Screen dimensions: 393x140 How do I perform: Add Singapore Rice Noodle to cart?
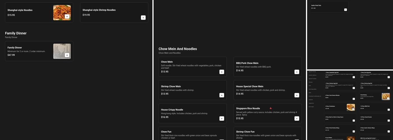click(297, 118)
